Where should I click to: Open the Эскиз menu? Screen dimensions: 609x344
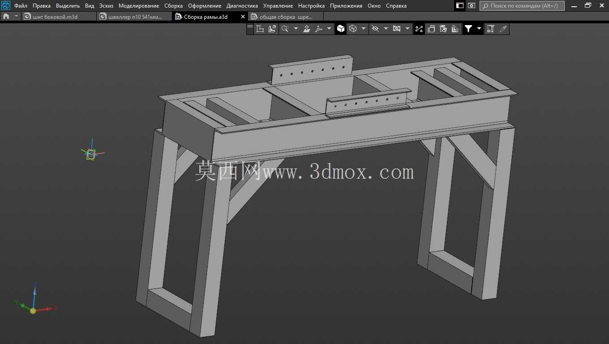(x=106, y=6)
